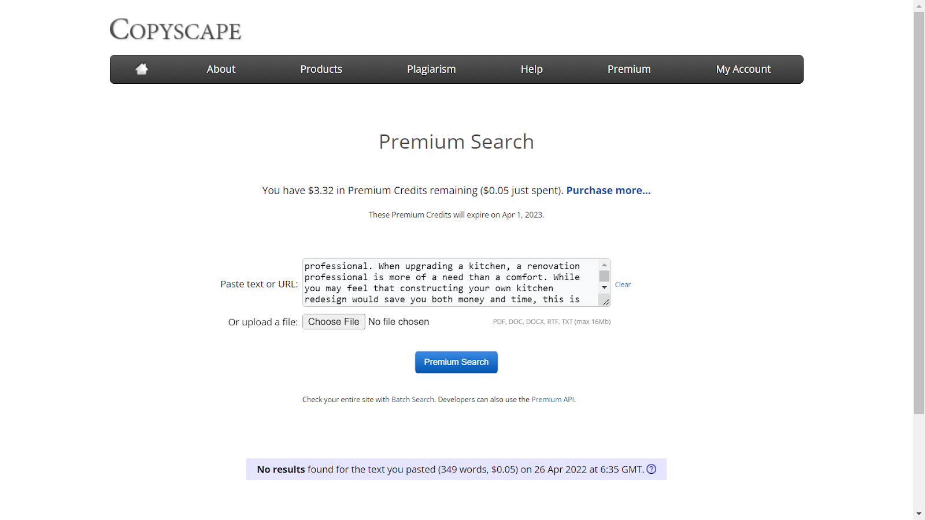Open the Premium menu

pyautogui.click(x=629, y=69)
